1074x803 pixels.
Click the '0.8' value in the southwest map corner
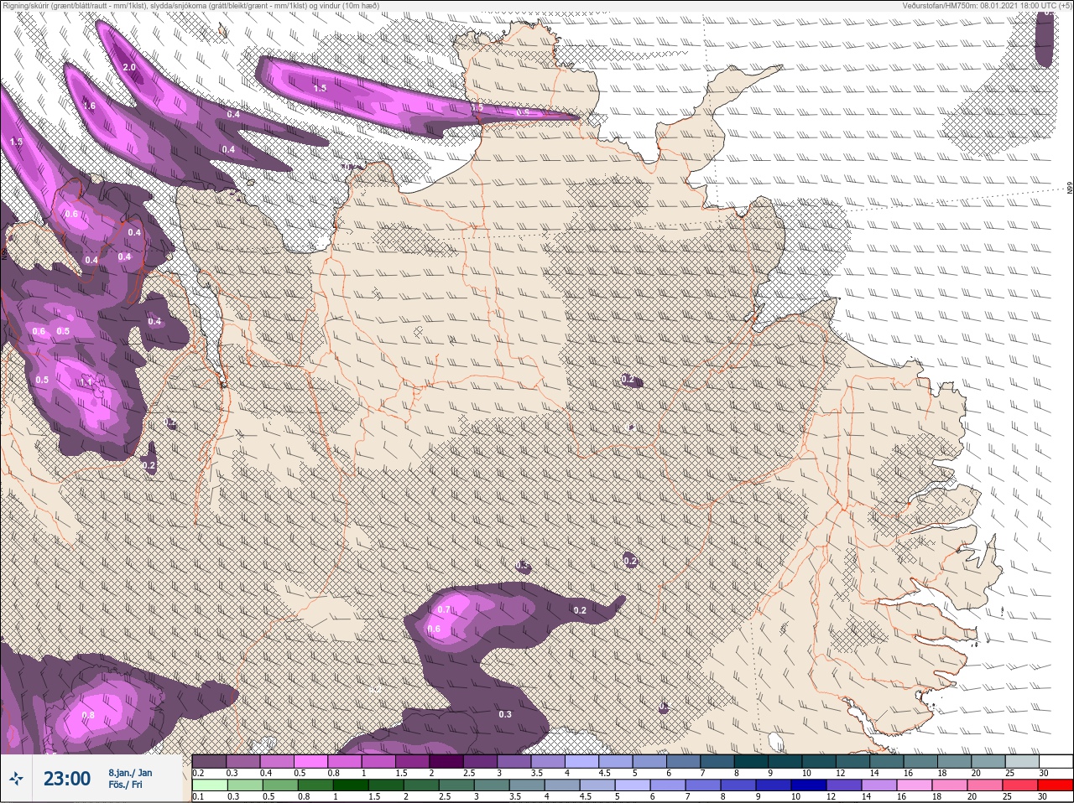88,715
